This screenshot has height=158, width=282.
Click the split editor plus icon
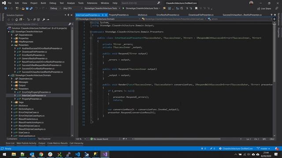pyautogui.click(x=274, y=19)
